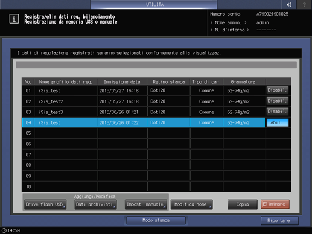Click the No. column header
The height and width of the screenshot is (234, 312).
click(x=28, y=82)
